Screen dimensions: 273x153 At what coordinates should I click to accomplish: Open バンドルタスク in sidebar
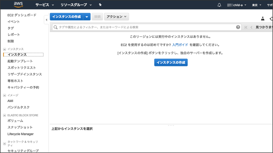pyautogui.click(x=18, y=107)
